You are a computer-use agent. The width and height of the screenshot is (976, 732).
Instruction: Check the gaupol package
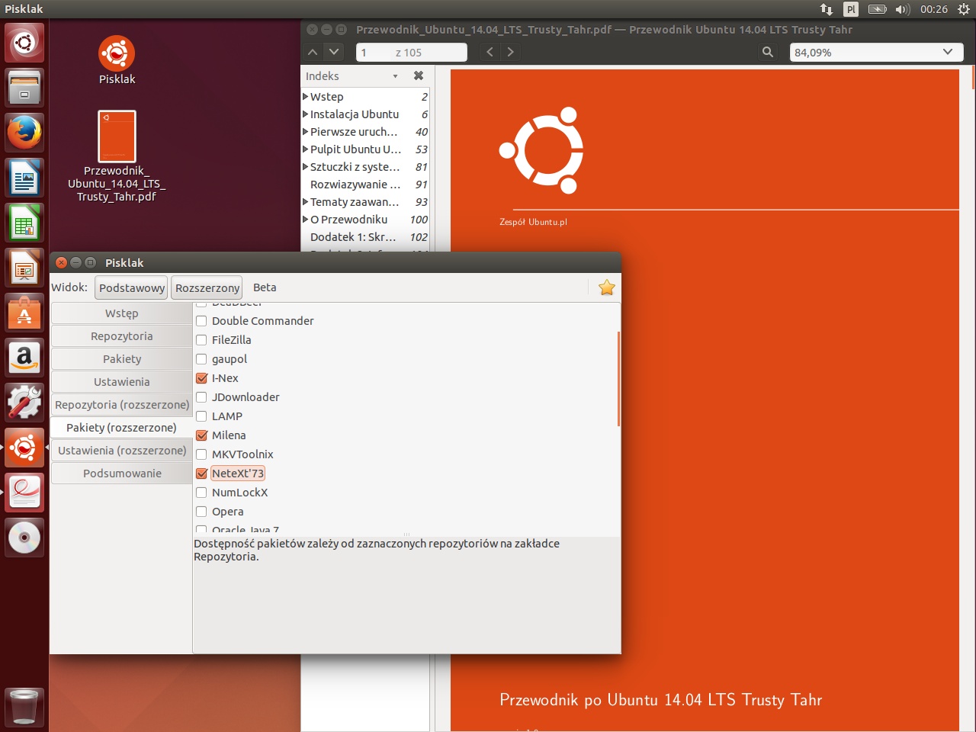pos(201,359)
